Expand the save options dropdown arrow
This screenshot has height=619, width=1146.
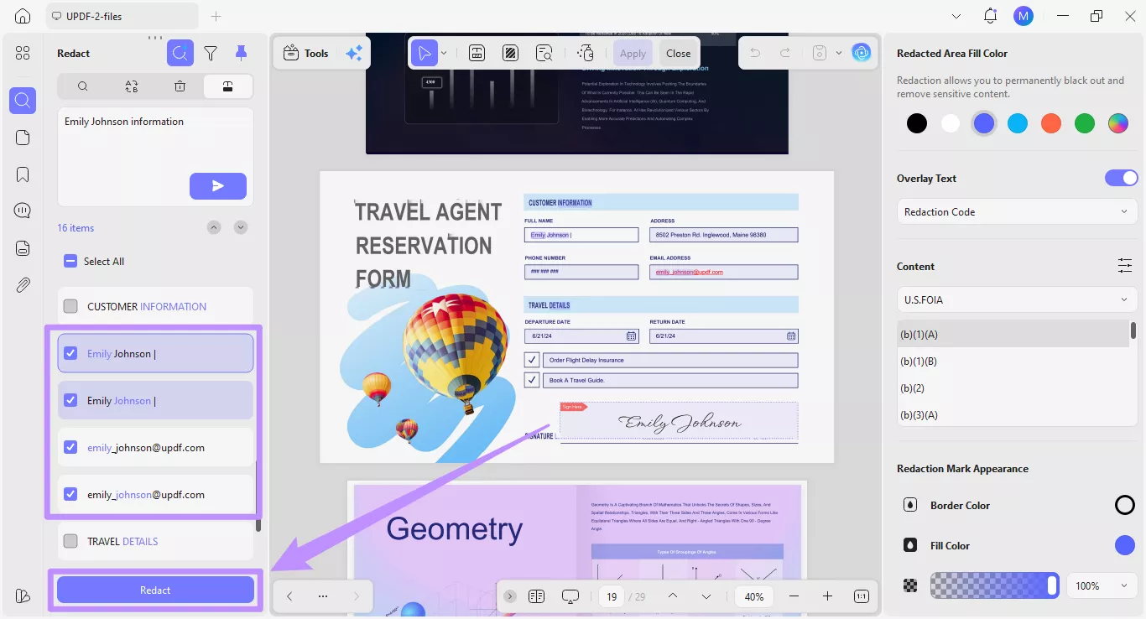click(x=838, y=53)
